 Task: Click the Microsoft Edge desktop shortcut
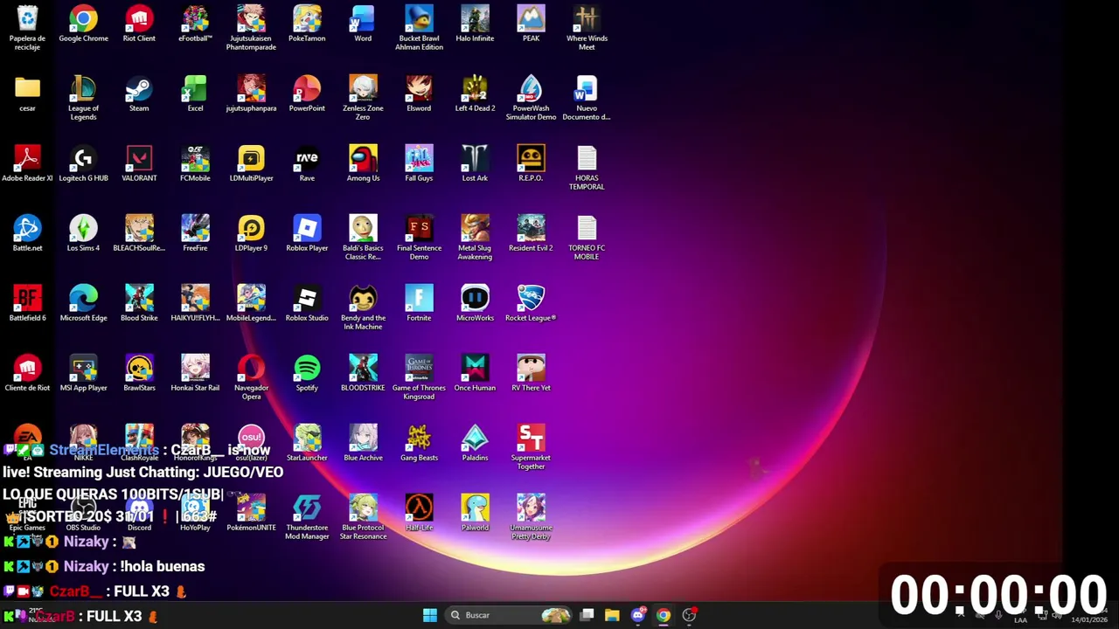(83, 303)
